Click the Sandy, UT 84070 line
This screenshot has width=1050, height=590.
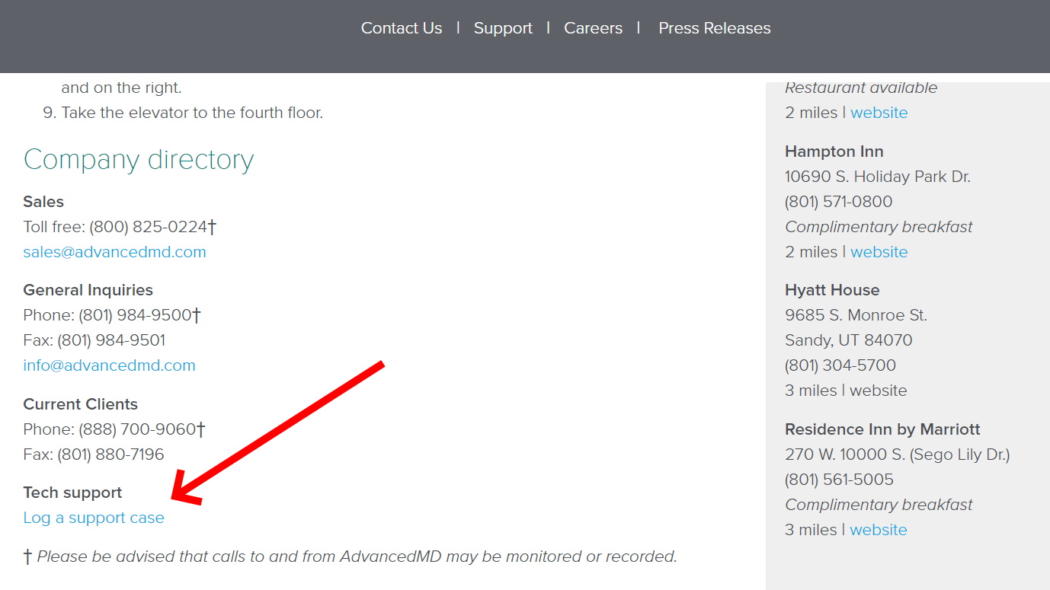(849, 340)
